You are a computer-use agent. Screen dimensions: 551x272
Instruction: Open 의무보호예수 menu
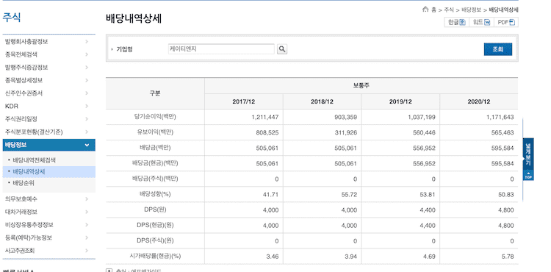(x=21, y=199)
